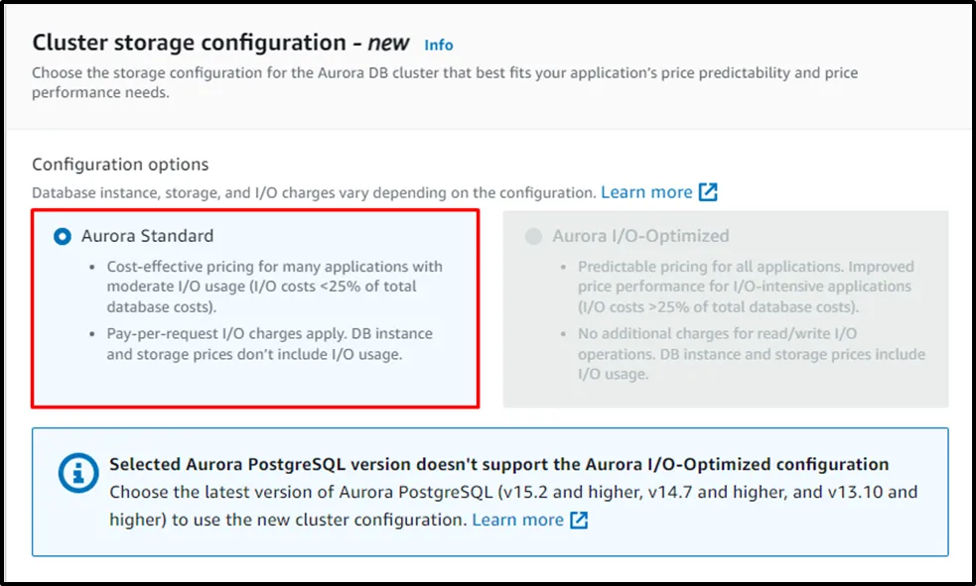Click the bold notice title about Aurora PostgreSQL version
Viewport: 976px width, 586px height.
(x=498, y=464)
